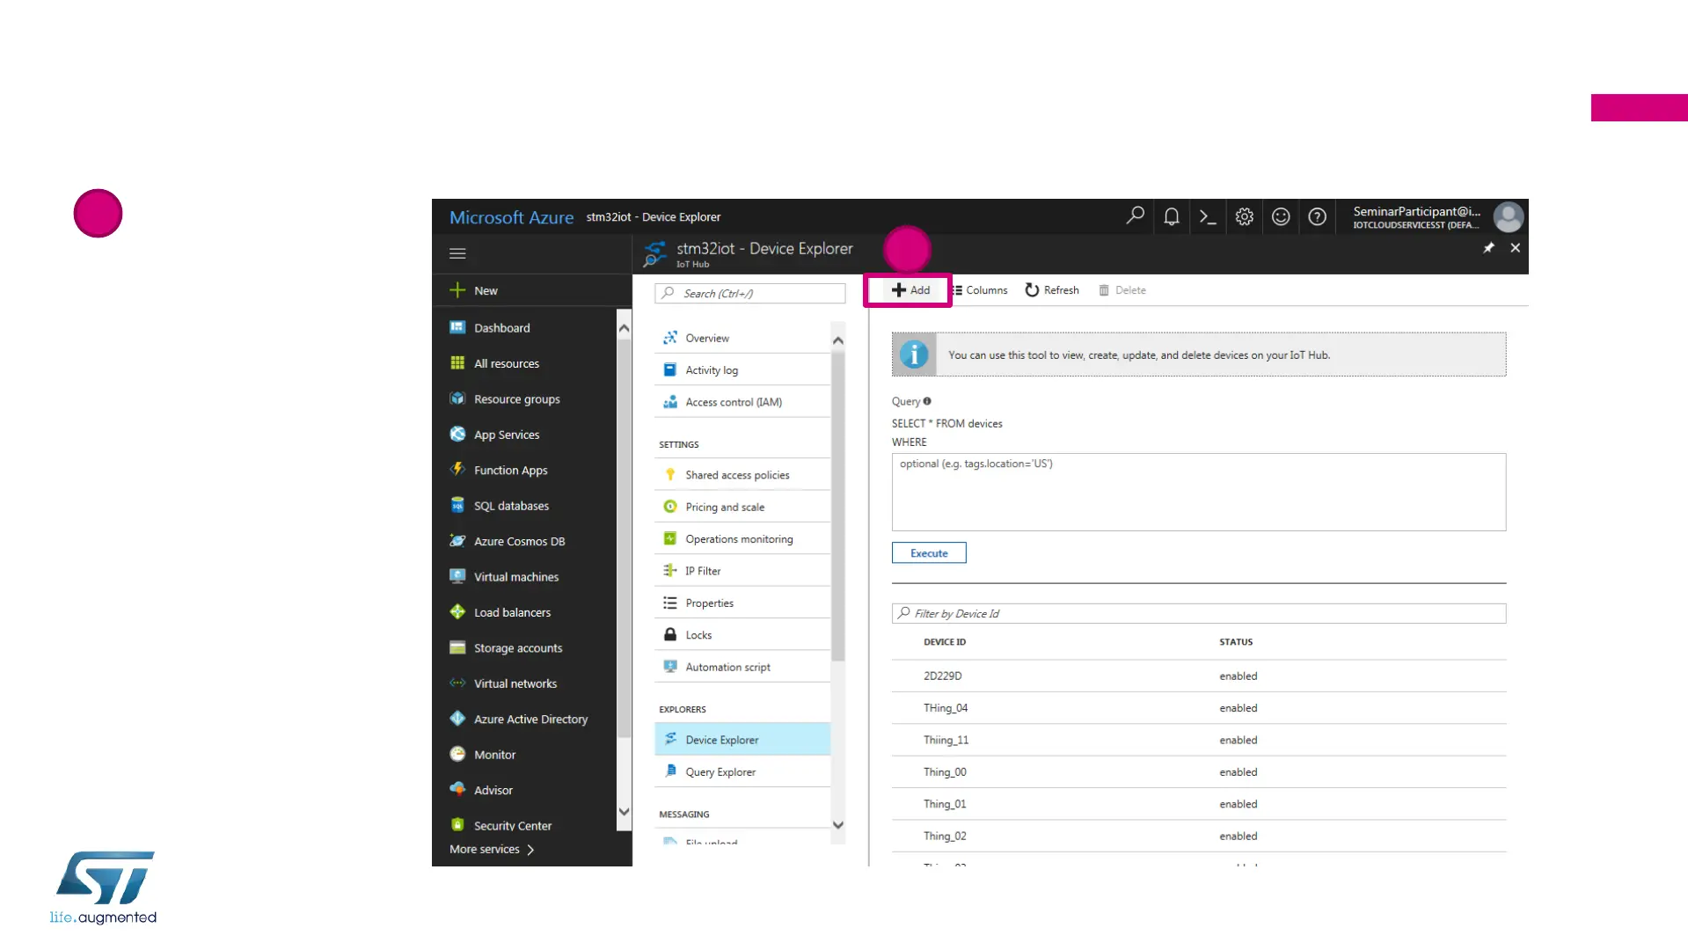Viewport: 1688px width, 950px height.
Task: Open Pricing and scale
Action: [x=742, y=507]
